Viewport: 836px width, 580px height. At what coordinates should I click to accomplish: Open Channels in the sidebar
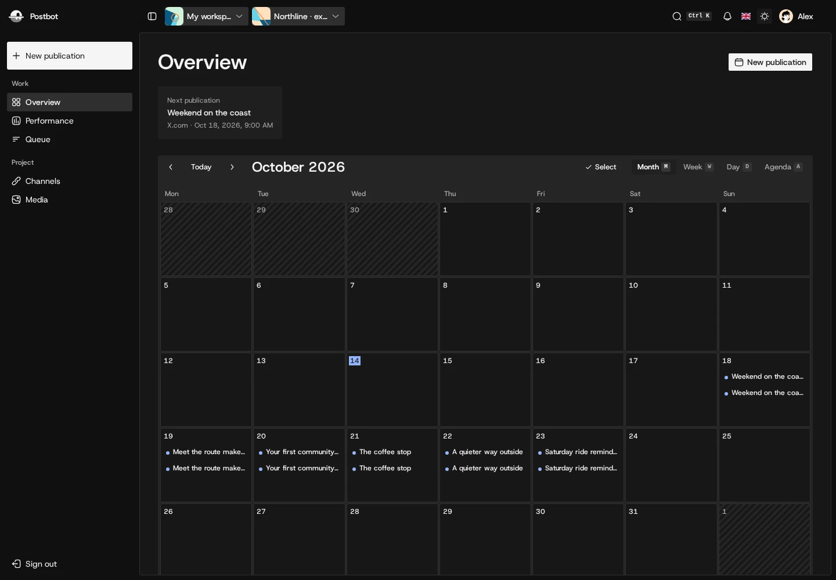[70, 181]
